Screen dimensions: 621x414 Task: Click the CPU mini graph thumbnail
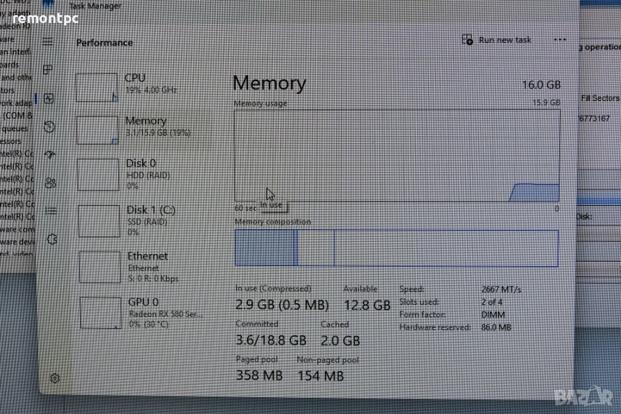[x=96, y=87]
